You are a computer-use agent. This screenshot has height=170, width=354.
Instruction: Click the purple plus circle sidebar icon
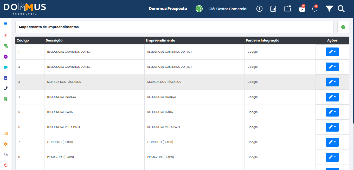[x=6, y=57]
